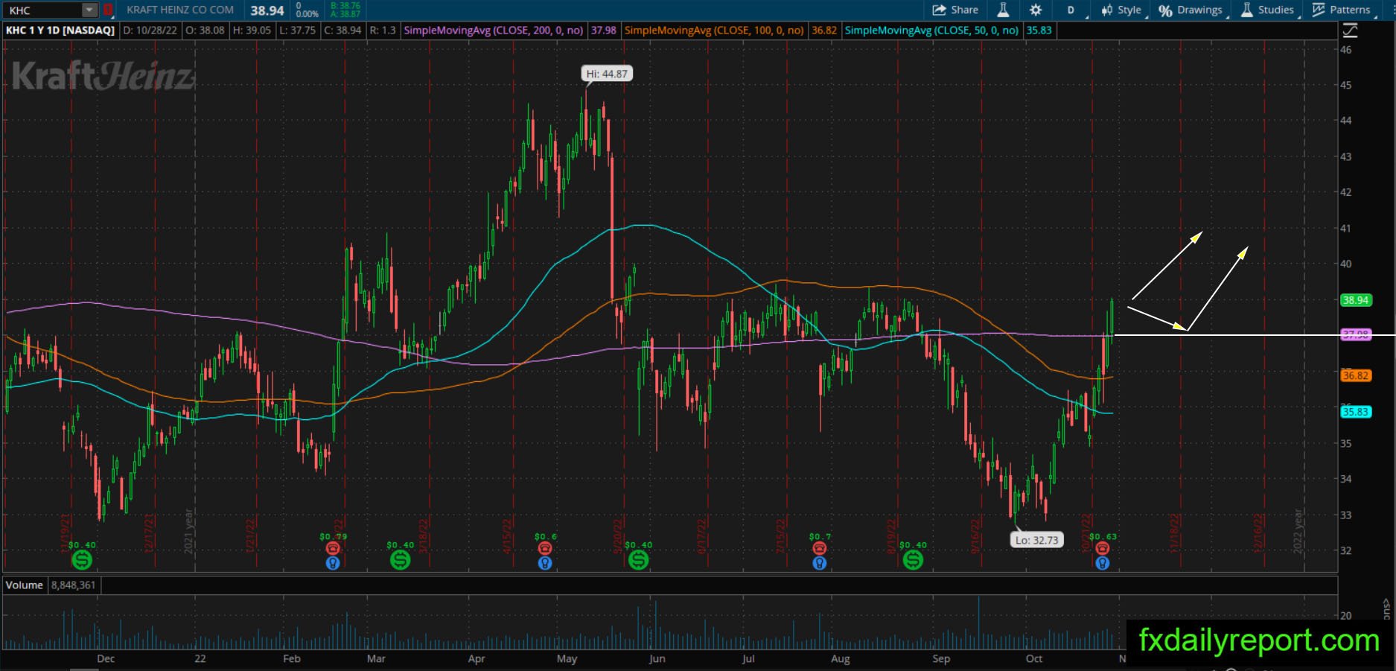The height and width of the screenshot is (671, 1396).
Task: Open the Share menu button
Action: [955, 10]
